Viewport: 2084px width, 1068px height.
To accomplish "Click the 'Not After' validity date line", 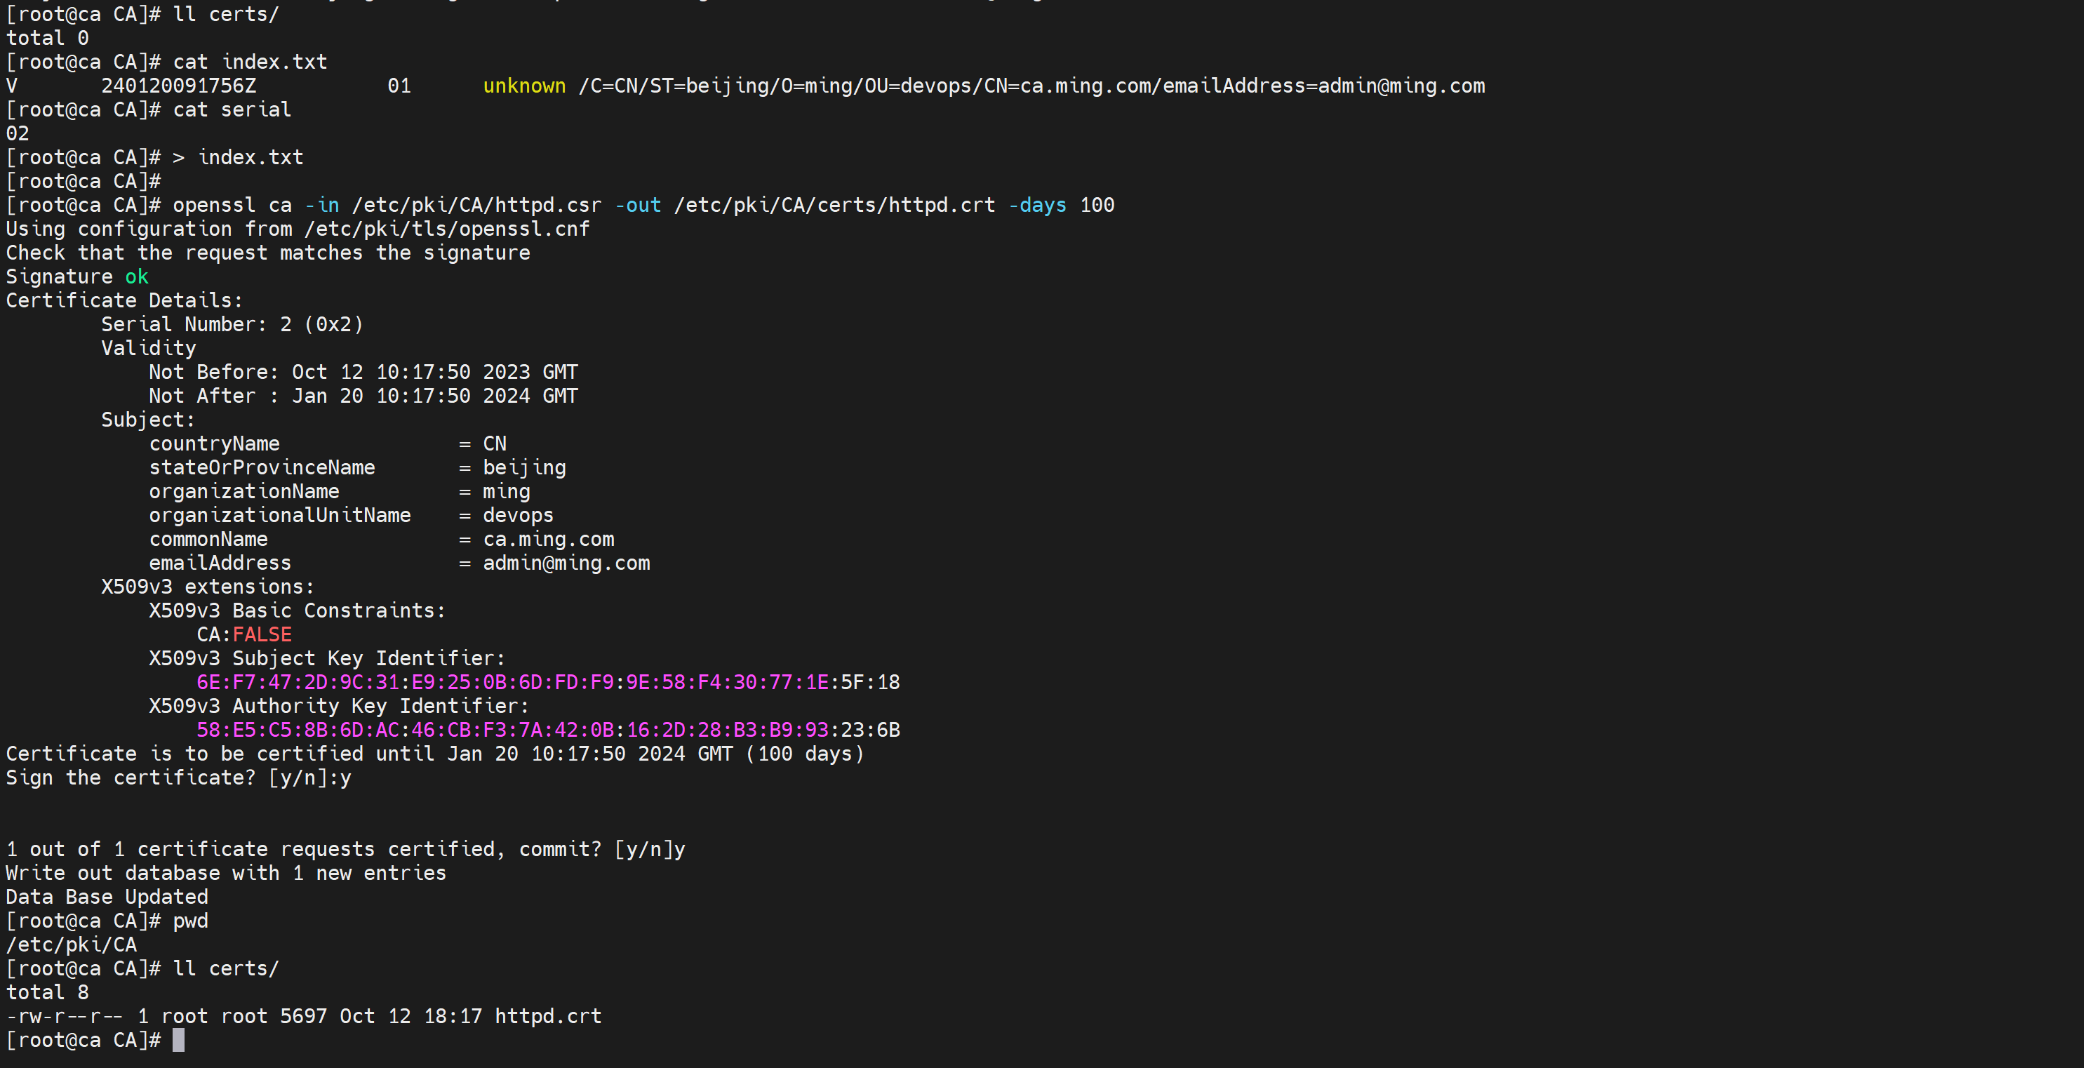I will point(363,396).
